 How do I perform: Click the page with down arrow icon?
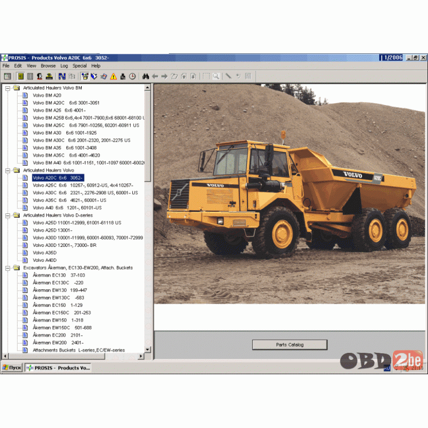click(x=193, y=76)
